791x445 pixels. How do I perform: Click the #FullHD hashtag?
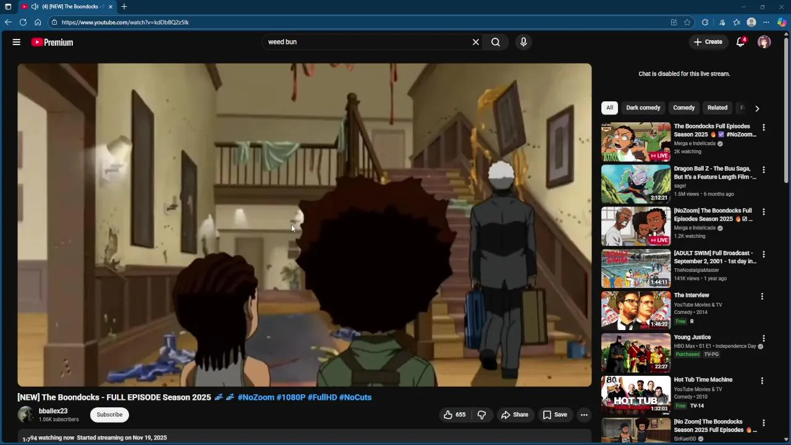click(322, 397)
